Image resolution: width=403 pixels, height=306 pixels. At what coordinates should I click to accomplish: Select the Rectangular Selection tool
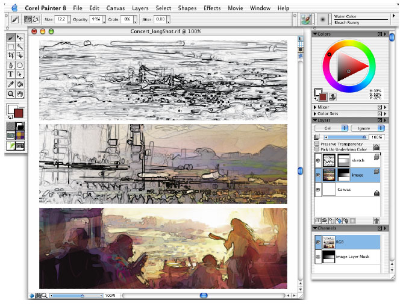(x=11, y=46)
